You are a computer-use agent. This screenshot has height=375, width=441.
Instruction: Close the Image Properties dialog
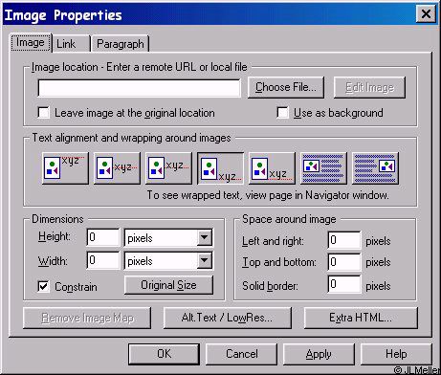tap(426, 14)
